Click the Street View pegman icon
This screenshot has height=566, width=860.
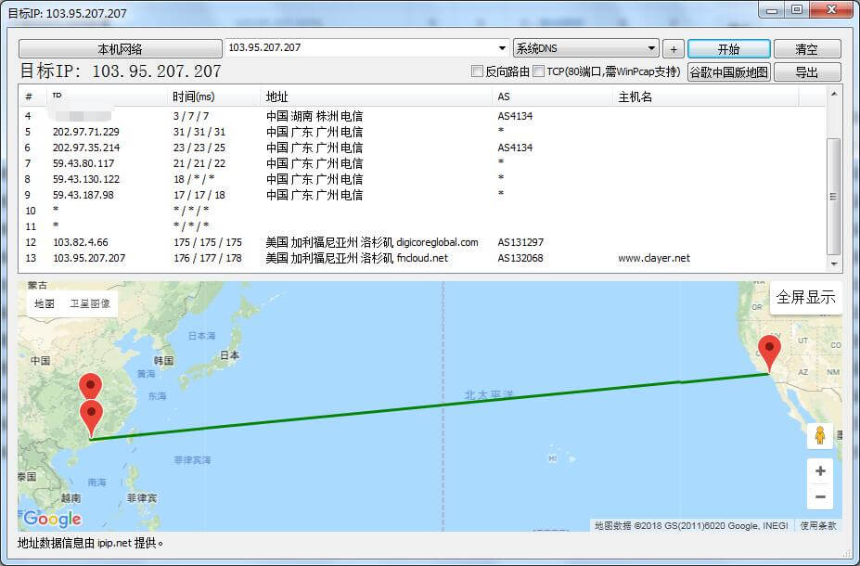tap(819, 435)
